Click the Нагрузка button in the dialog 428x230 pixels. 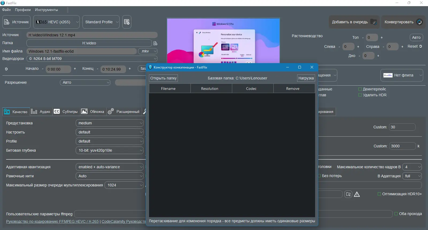306,78
